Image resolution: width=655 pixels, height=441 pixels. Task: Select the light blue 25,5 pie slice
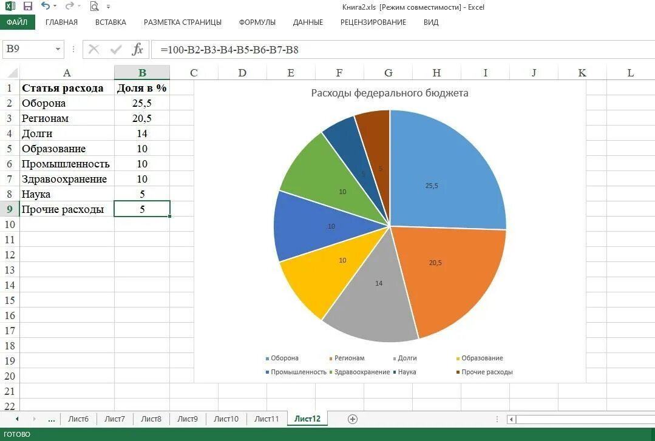click(447, 171)
